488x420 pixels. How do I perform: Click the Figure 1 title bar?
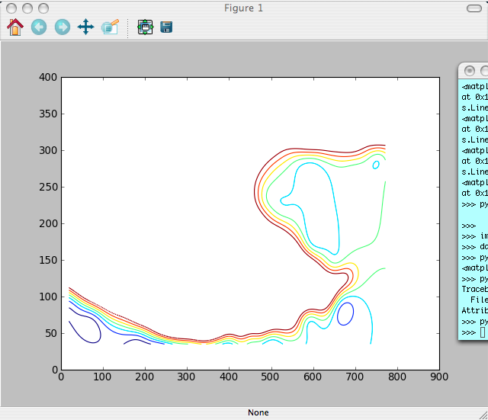click(x=244, y=8)
